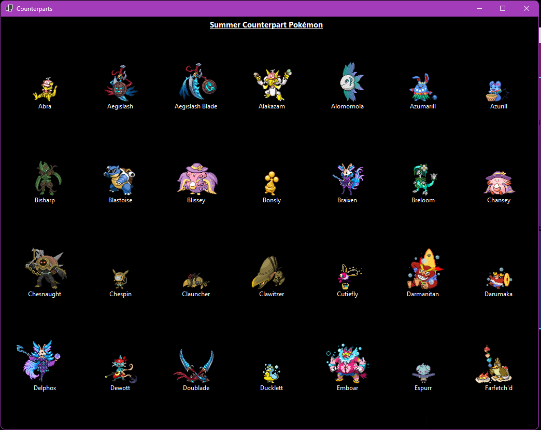Pick the Alakazam sprite
The height and width of the screenshot is (430, 541).
272,84
